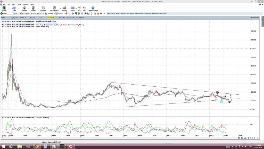
Task: Click the green refresh icon beside MDRX
Action: (x=2, y=13)
